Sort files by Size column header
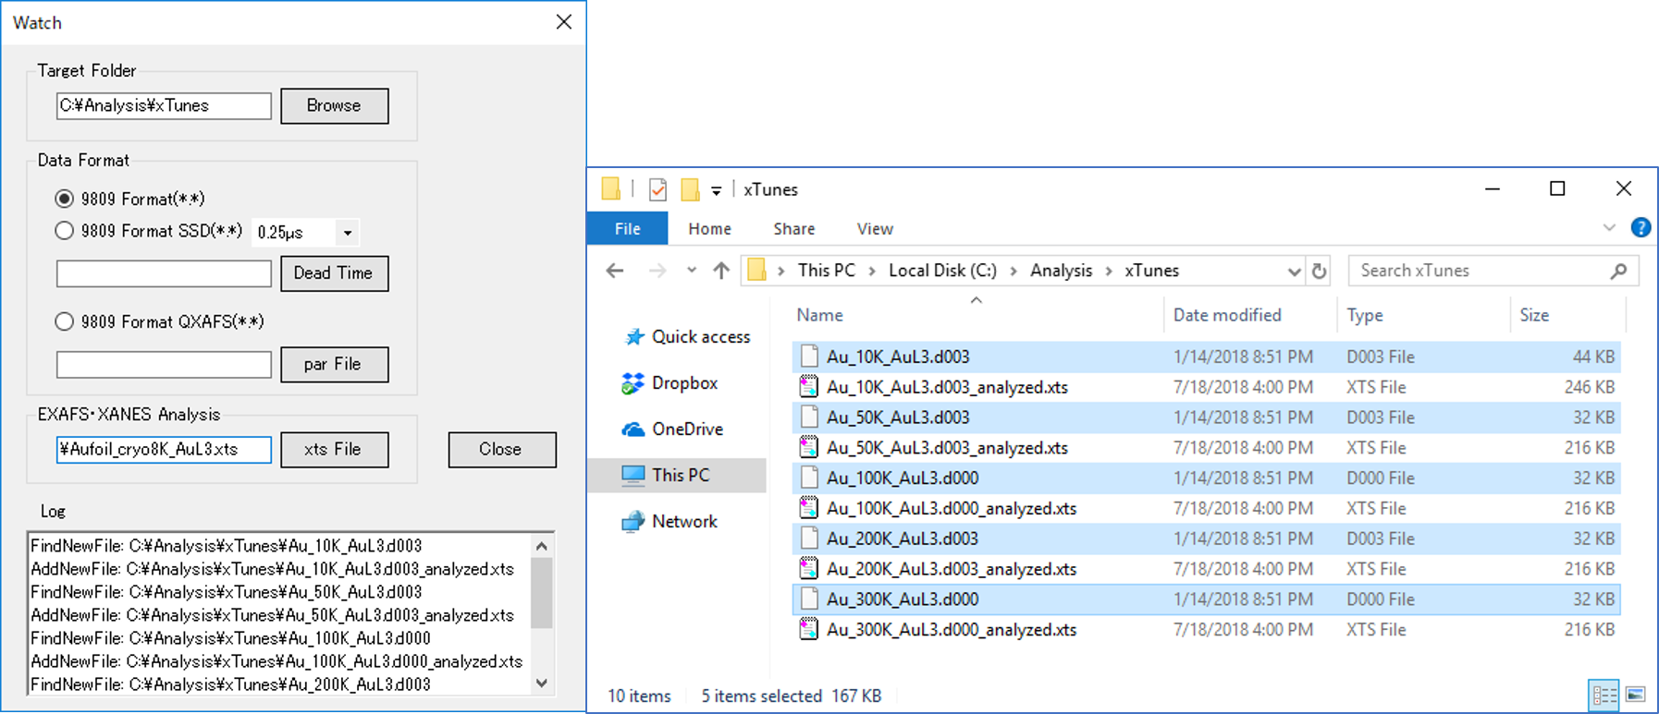The width and height of the screenshot is (1659, 714). tap(1534, 315)
